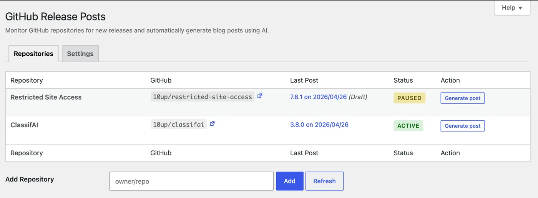Click the PAUSED status badge
The width and height of the screenshot is (538, 198).
coord(409,98)
